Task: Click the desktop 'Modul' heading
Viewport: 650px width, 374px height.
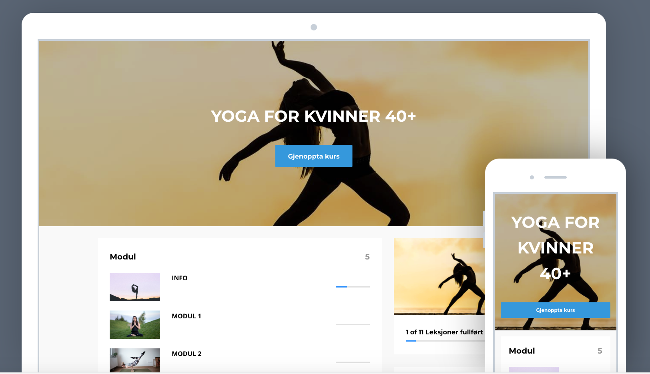Action: 123,257
